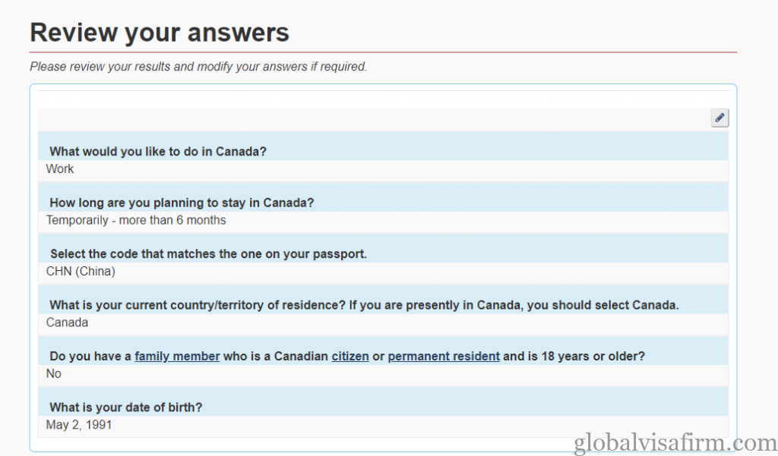Screen dimensions: 778x456
Task: Open the permanent resident definition link
Action: tap(444, 356)
